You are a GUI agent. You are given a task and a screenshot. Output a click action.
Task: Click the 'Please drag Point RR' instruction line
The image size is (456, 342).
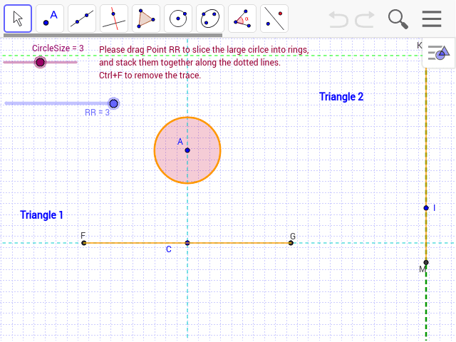click(204, 50)
